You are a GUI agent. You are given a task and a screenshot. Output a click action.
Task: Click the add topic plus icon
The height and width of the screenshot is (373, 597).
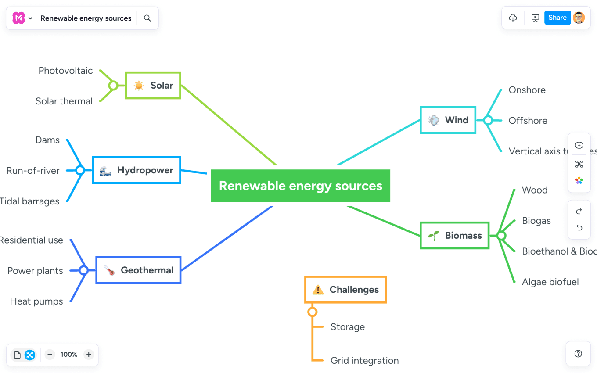point(579,145)
